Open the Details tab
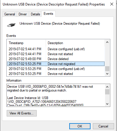This screenshot has width=117, height=131. [36, 14]
